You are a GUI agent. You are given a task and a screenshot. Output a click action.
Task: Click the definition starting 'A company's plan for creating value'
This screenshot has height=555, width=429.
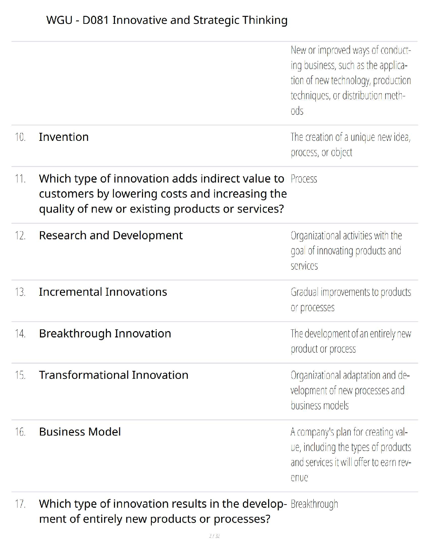click(350, 454)
